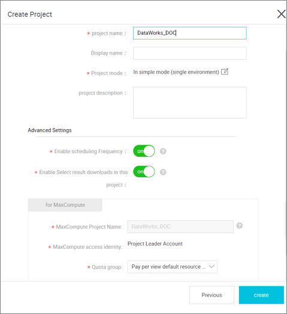This screenshot has width=287, height=314.
Task: Go back with the Previous button
Action: pos(212,295)
